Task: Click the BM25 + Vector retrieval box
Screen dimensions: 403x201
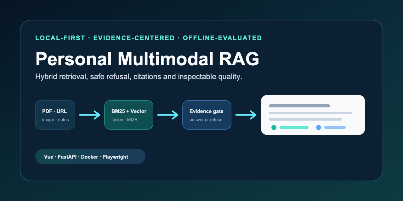Action: pos(129,115)
